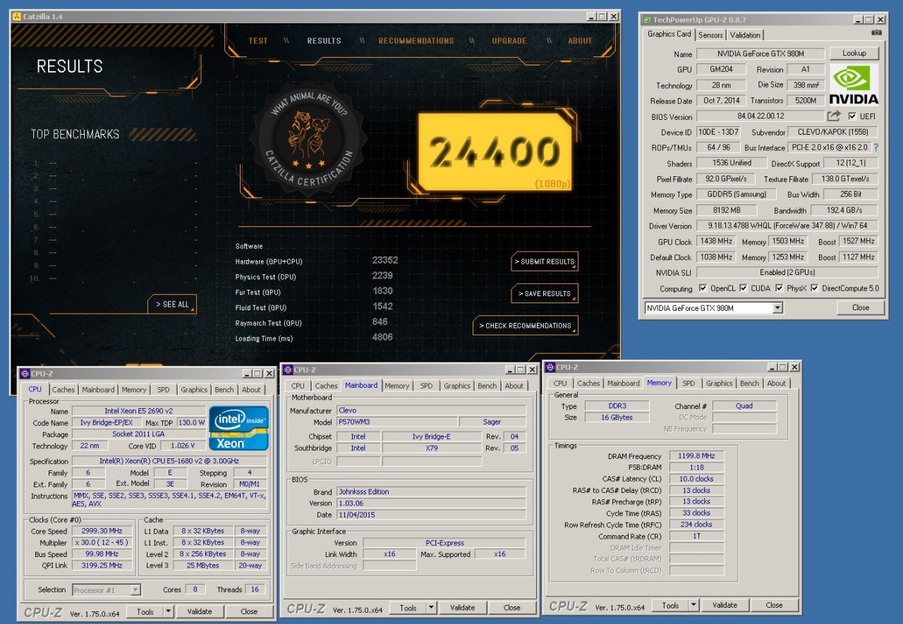Viewport: 903px width, 624px height.
Task: Click the Core Speed value 2999.30 MHz
Action: click(x=102, y=531)
